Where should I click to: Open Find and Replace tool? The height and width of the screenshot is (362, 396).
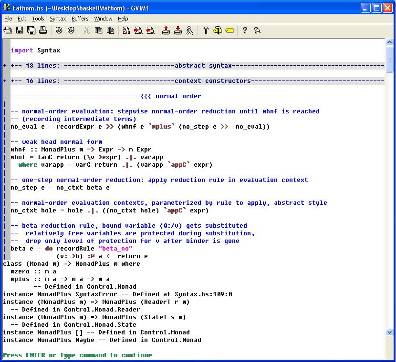tap(126, 30)
